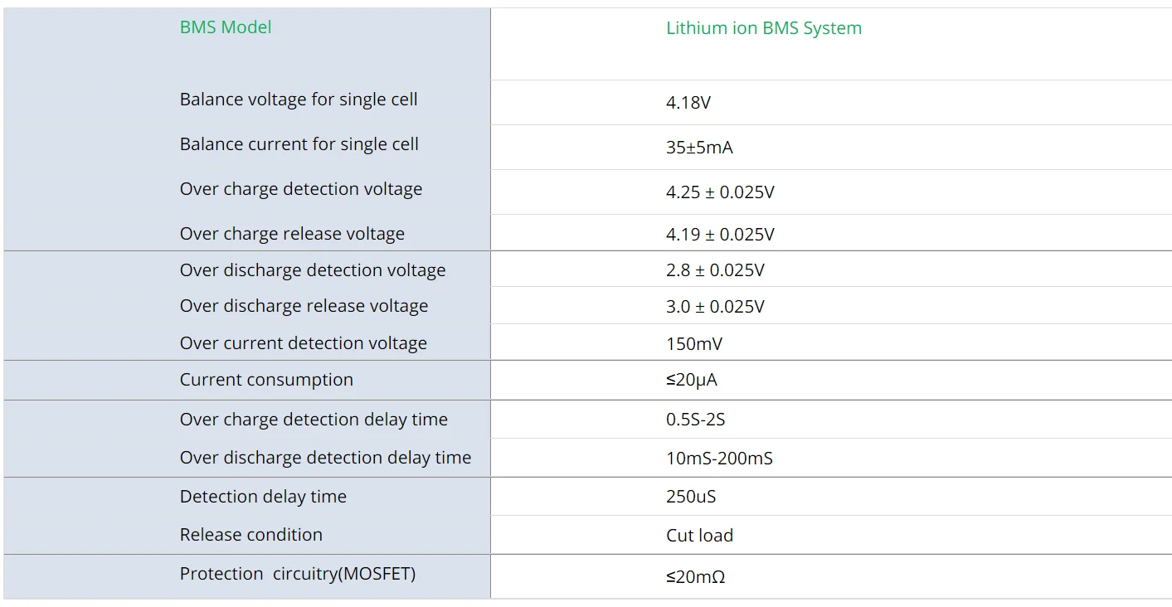The height and width of the screenshot is (607, 1172).
Task: Click the Current consumption row label
Action: (x=266, y=380)
